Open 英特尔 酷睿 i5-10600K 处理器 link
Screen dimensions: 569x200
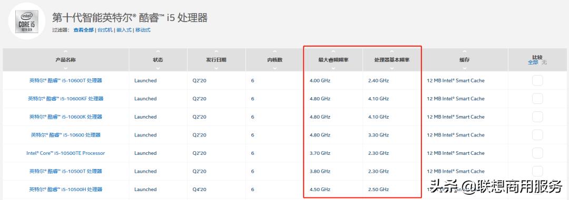[66, 117]
